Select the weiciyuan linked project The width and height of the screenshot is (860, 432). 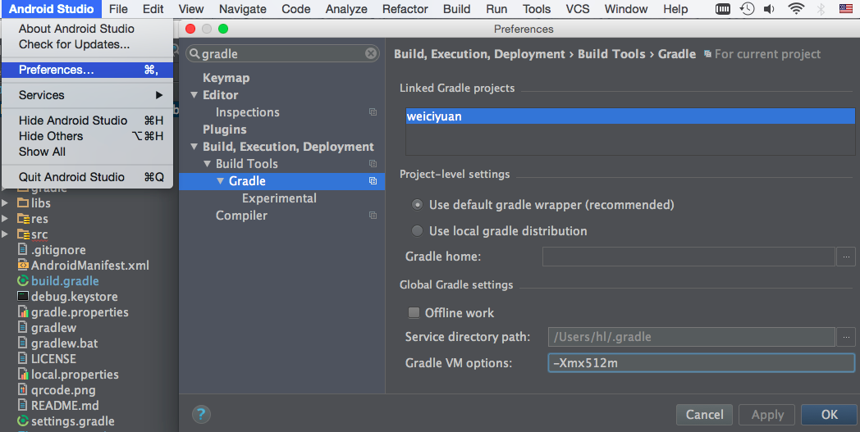pyautogui.click(x=630, y=116)
